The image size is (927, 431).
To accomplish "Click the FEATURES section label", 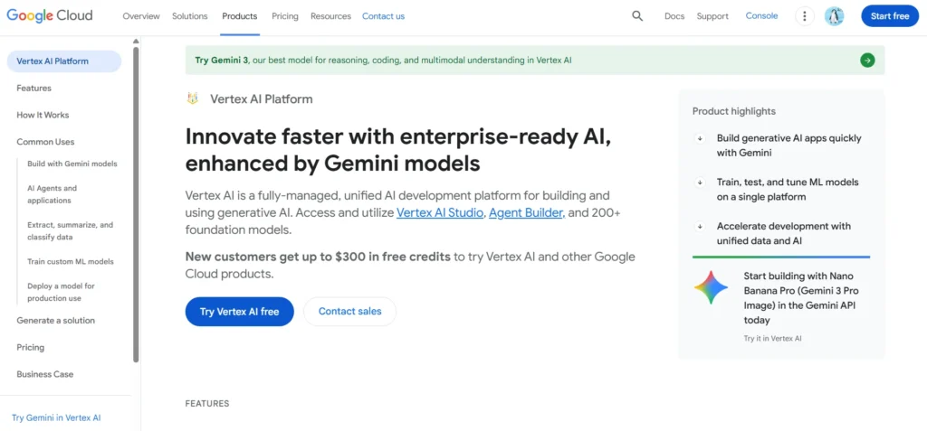I will coord(207,404).
